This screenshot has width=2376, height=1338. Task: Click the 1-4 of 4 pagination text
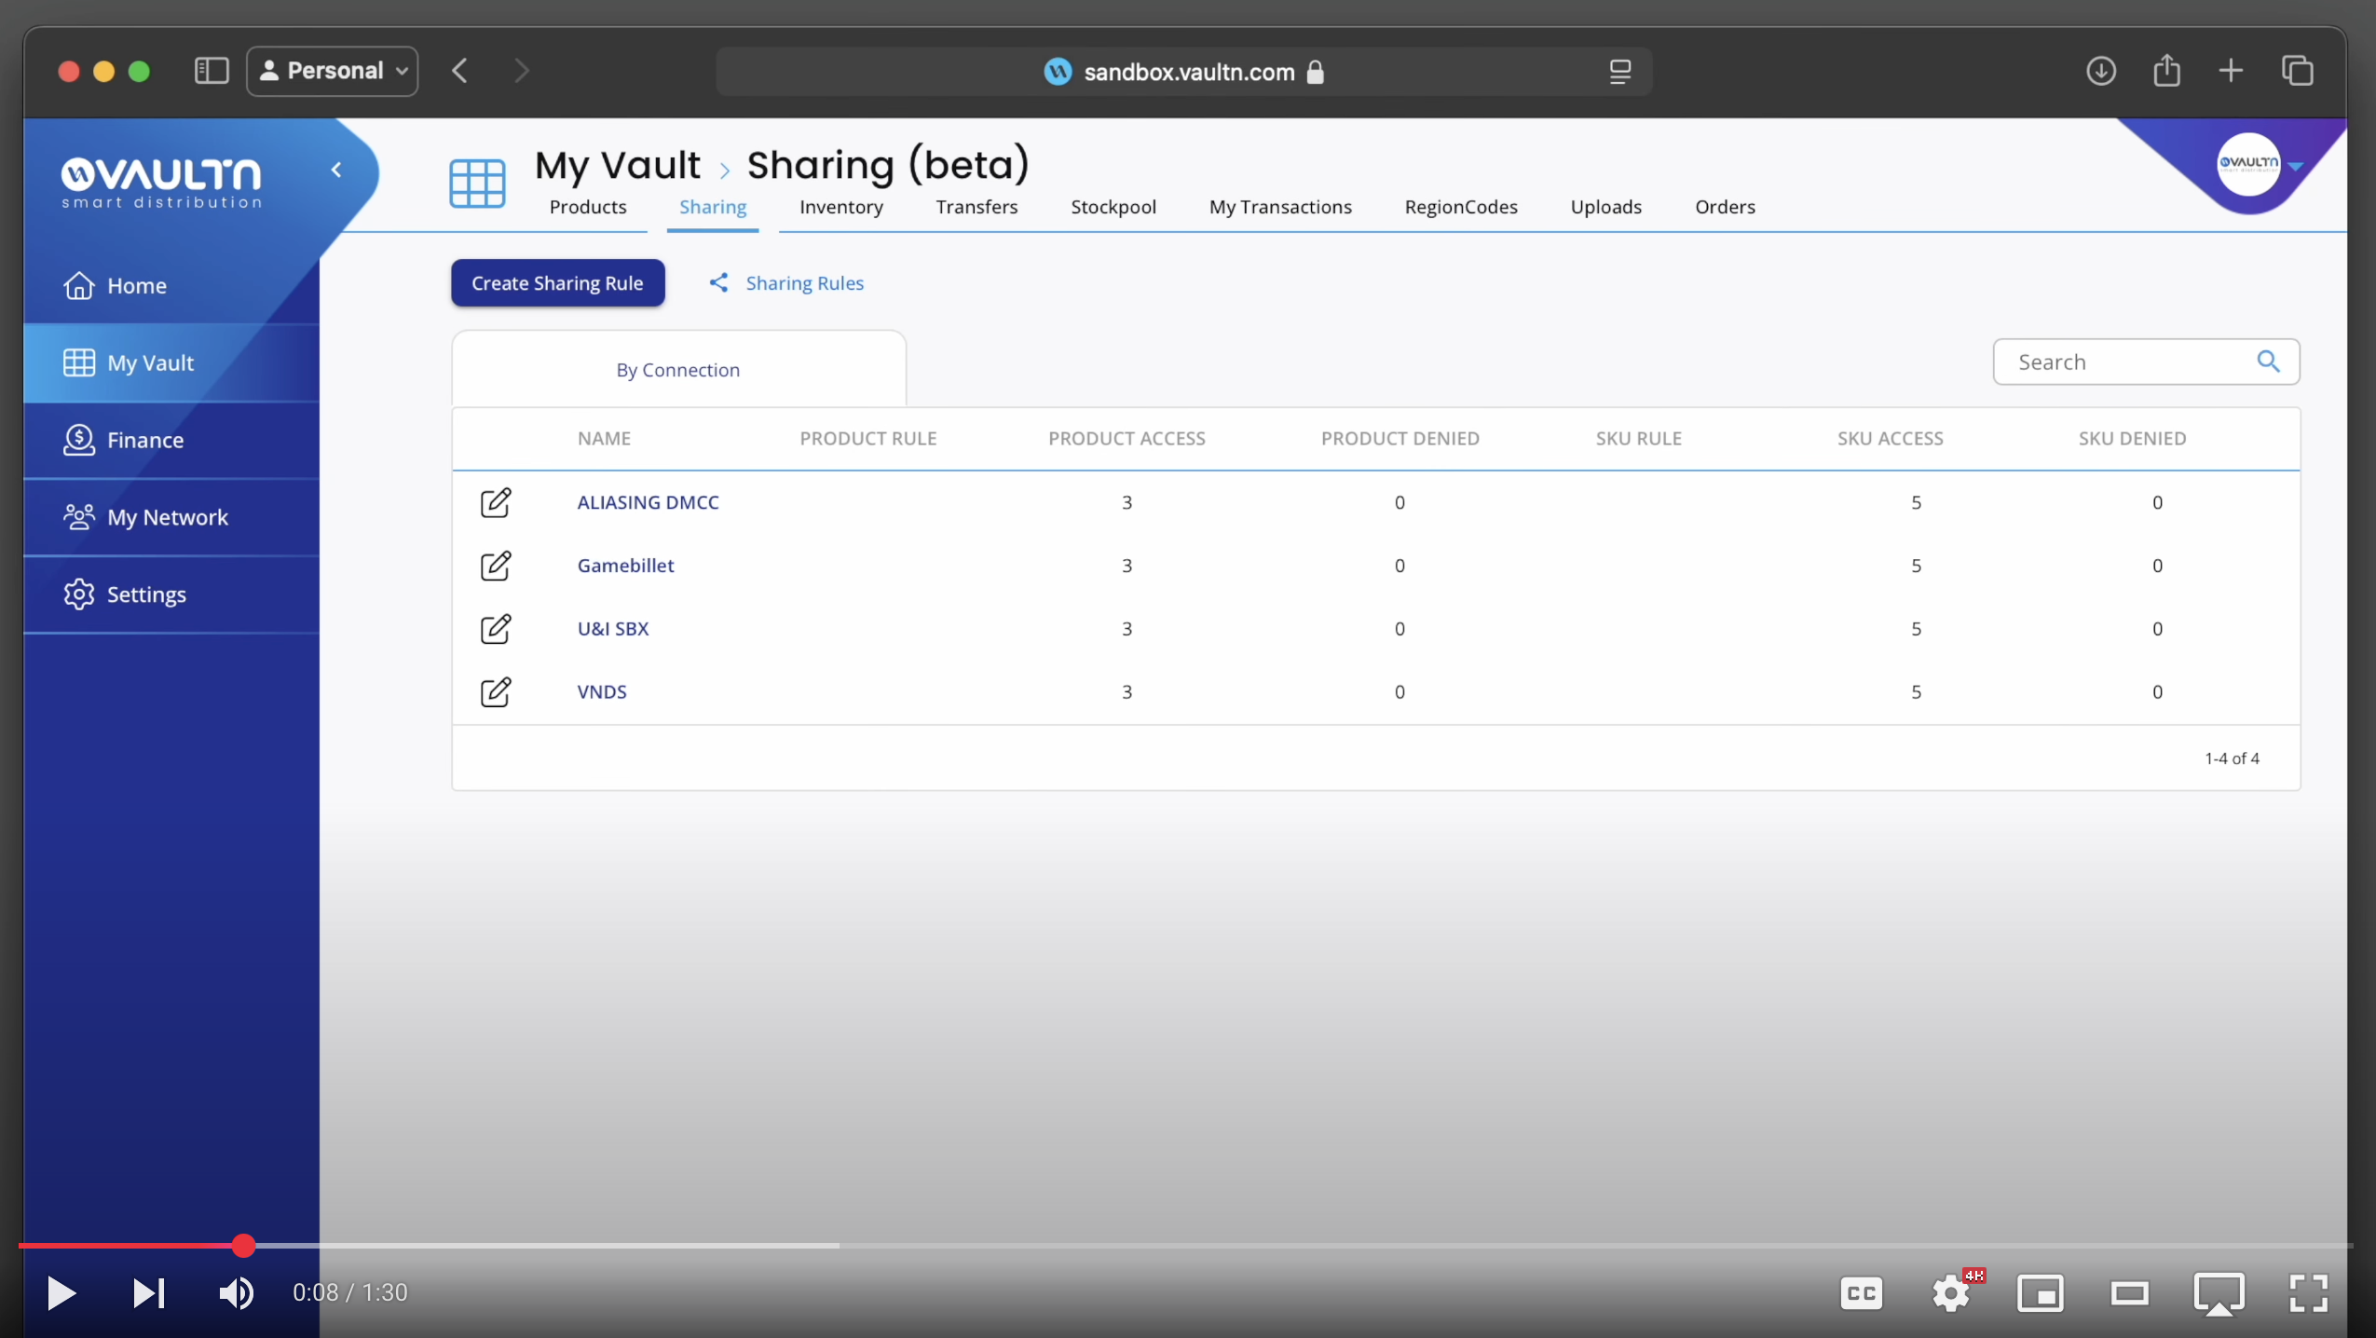pyautogui.click(x=2232, y=758)
